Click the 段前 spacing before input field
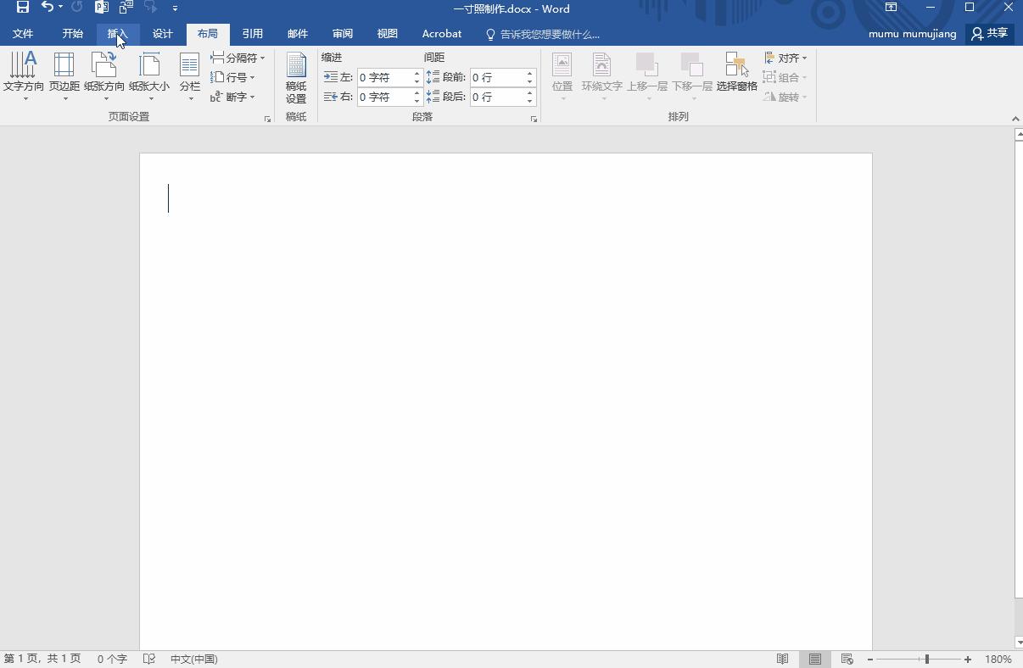 pyautogui.click(x=495, y=77)
